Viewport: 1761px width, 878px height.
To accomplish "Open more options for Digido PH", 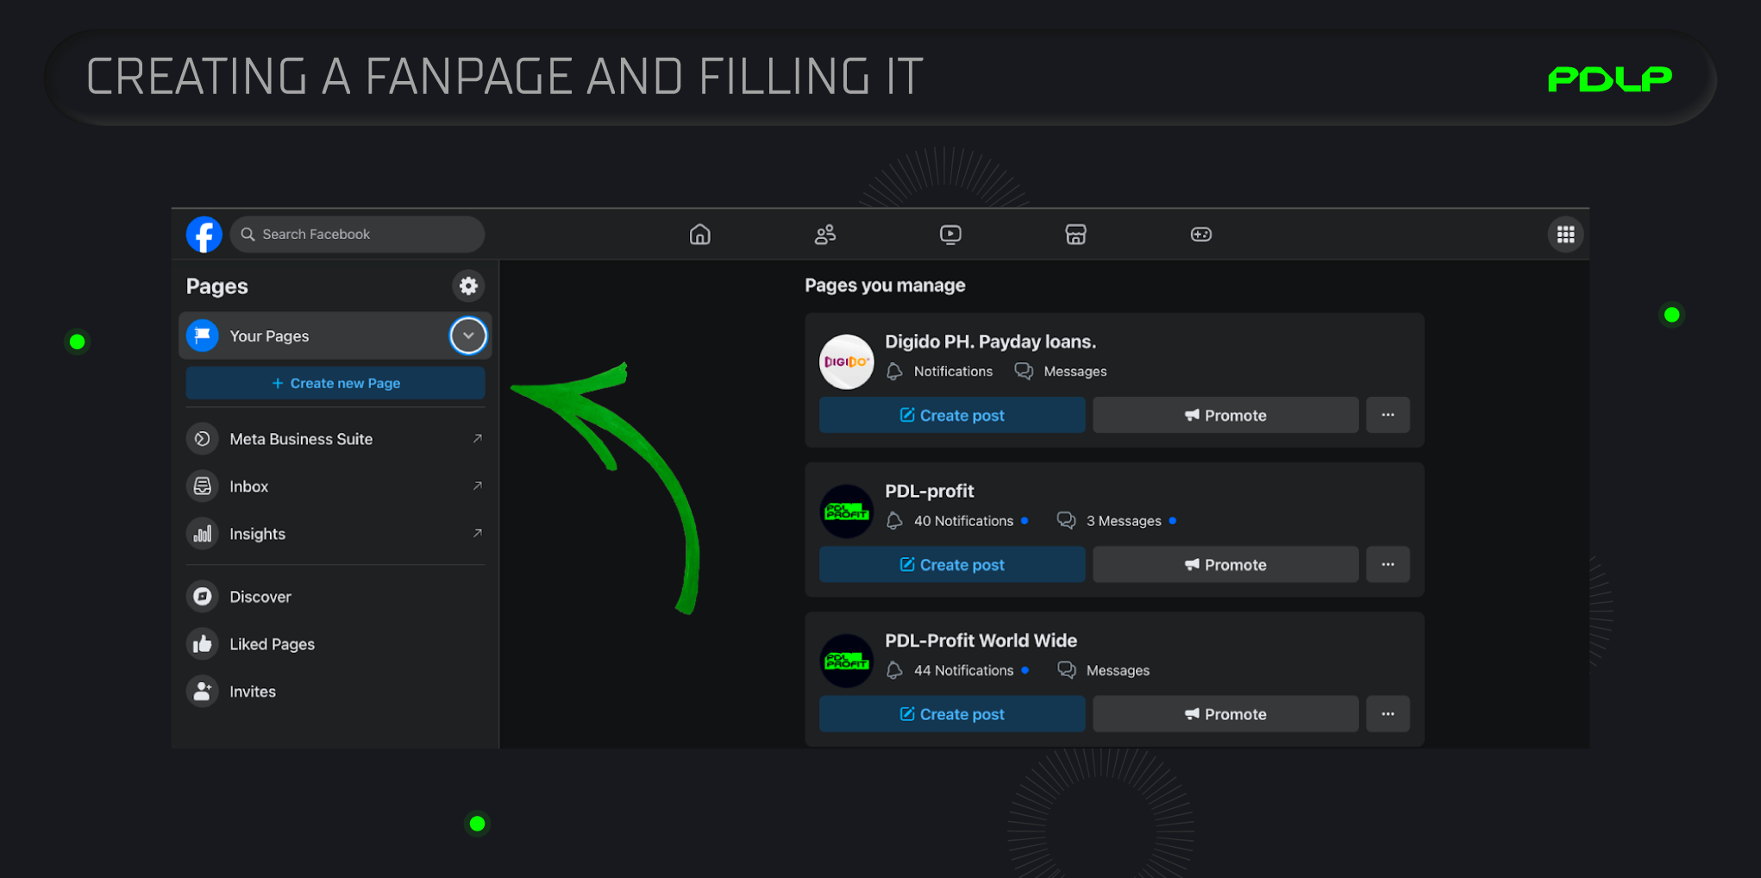I will click(1388, 415).
